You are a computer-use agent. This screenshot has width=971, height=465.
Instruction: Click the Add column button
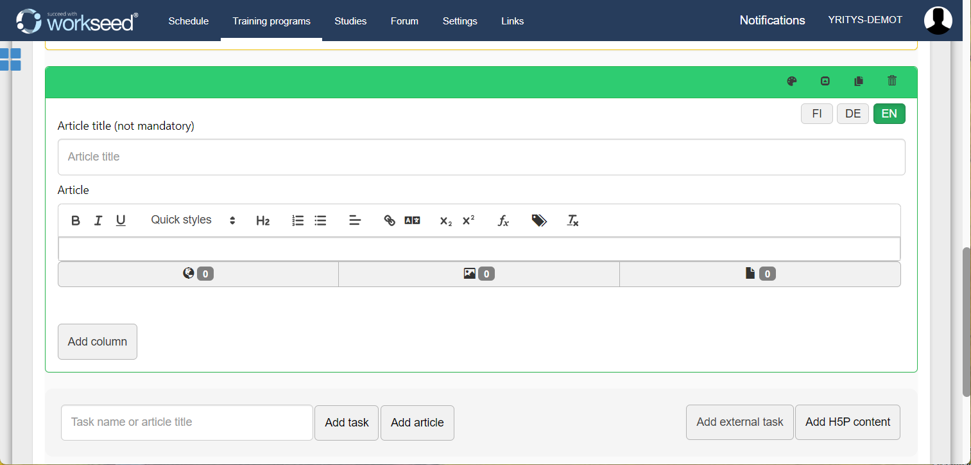tap(97, 341)
